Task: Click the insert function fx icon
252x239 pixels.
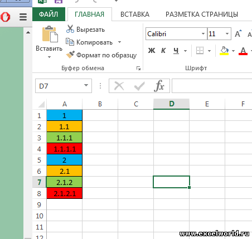Action: click(x=159, y=86)
